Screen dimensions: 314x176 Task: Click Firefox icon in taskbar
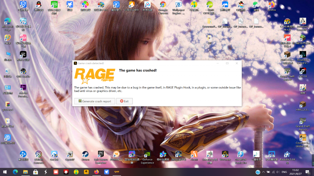tap(96, 172)
